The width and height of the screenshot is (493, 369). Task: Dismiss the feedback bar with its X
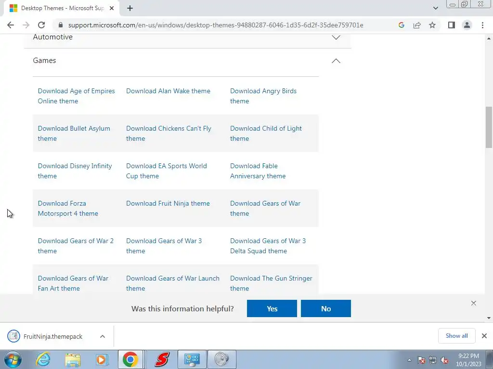[474, 303]
